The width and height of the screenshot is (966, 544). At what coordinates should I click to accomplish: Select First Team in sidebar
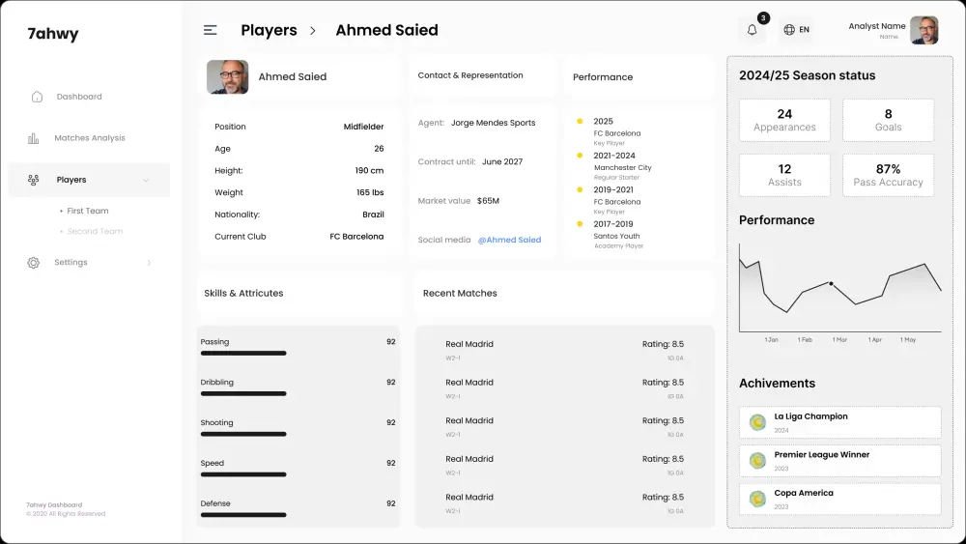coord(87,211)
